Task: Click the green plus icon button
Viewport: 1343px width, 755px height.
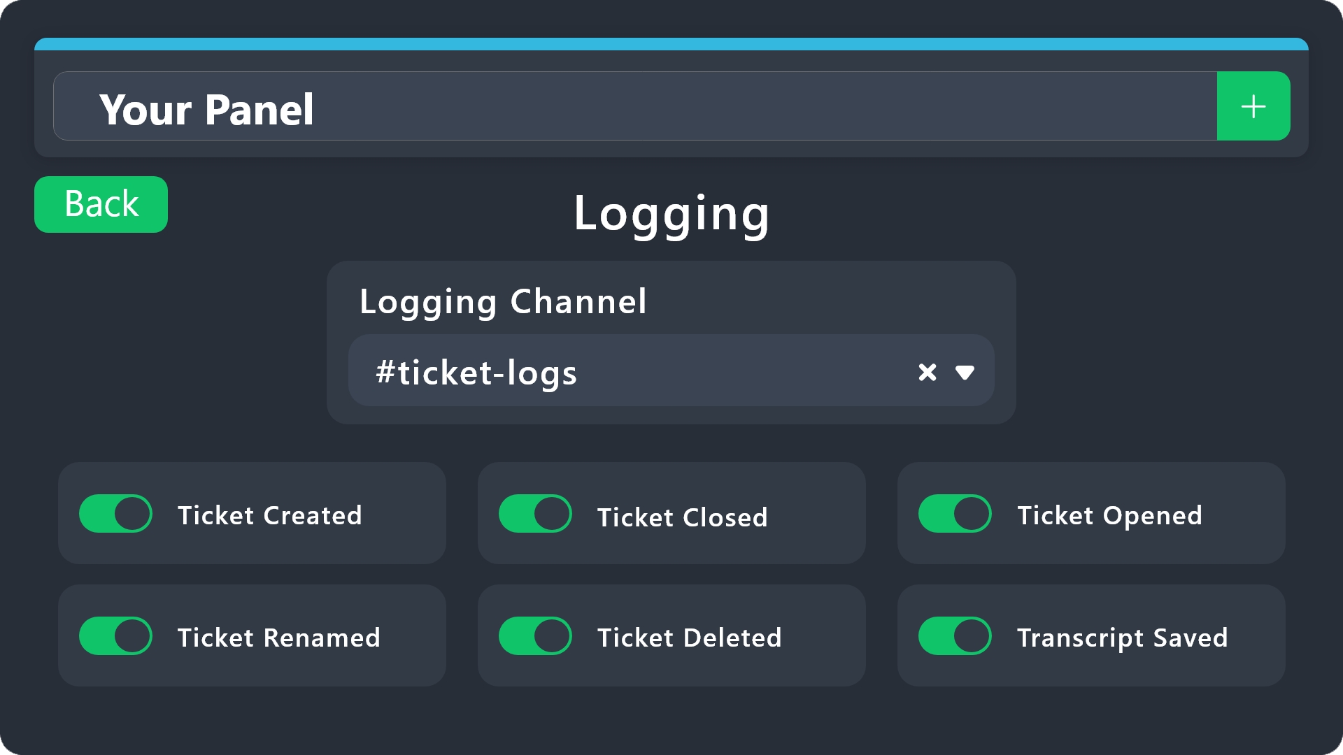Action: click(1253, 106)
